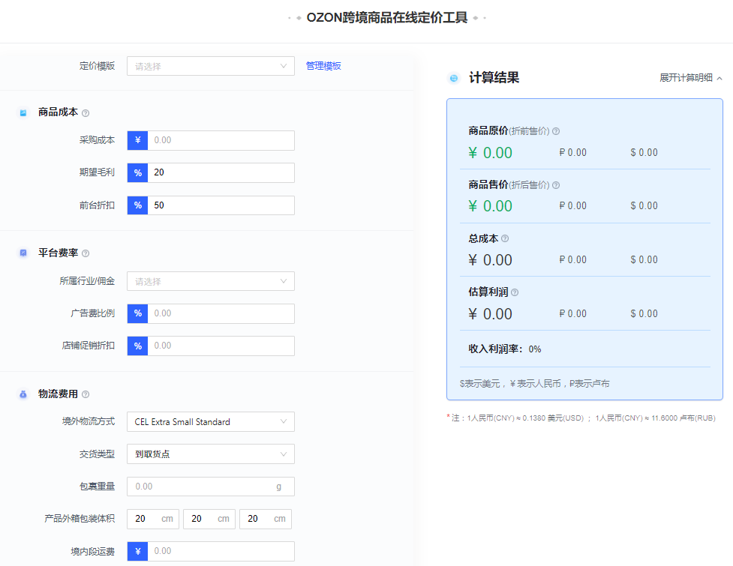
Task: Click the % prefix of 前台折扣
Action: [x=137, y=205]
